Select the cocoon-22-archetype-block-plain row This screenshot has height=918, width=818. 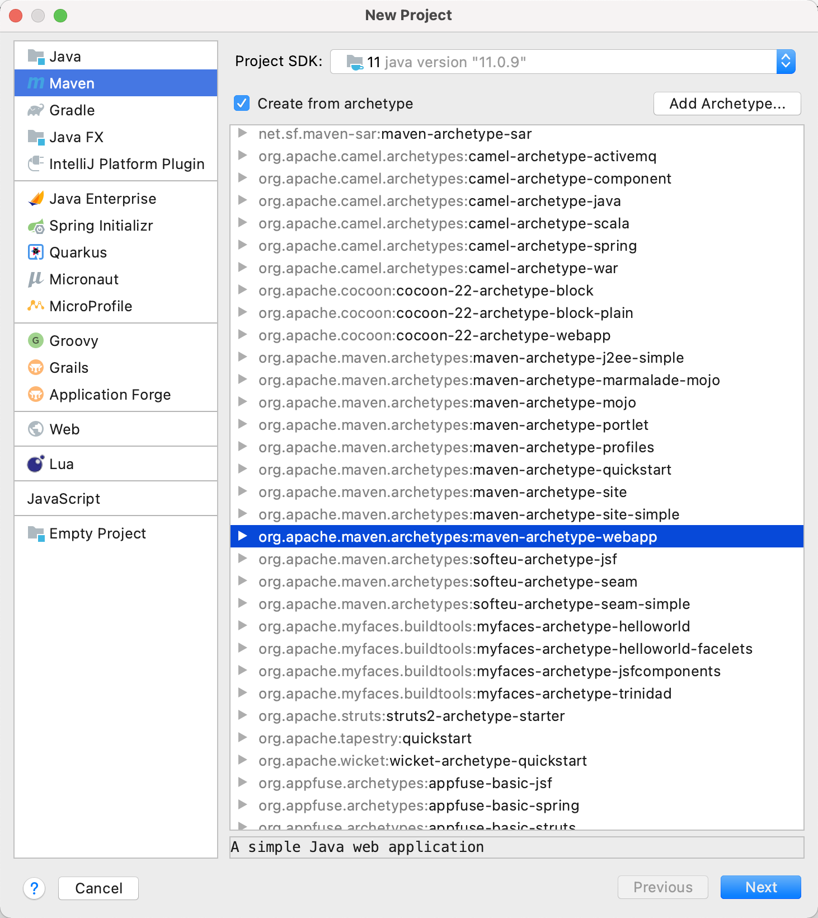coord(517,313)
